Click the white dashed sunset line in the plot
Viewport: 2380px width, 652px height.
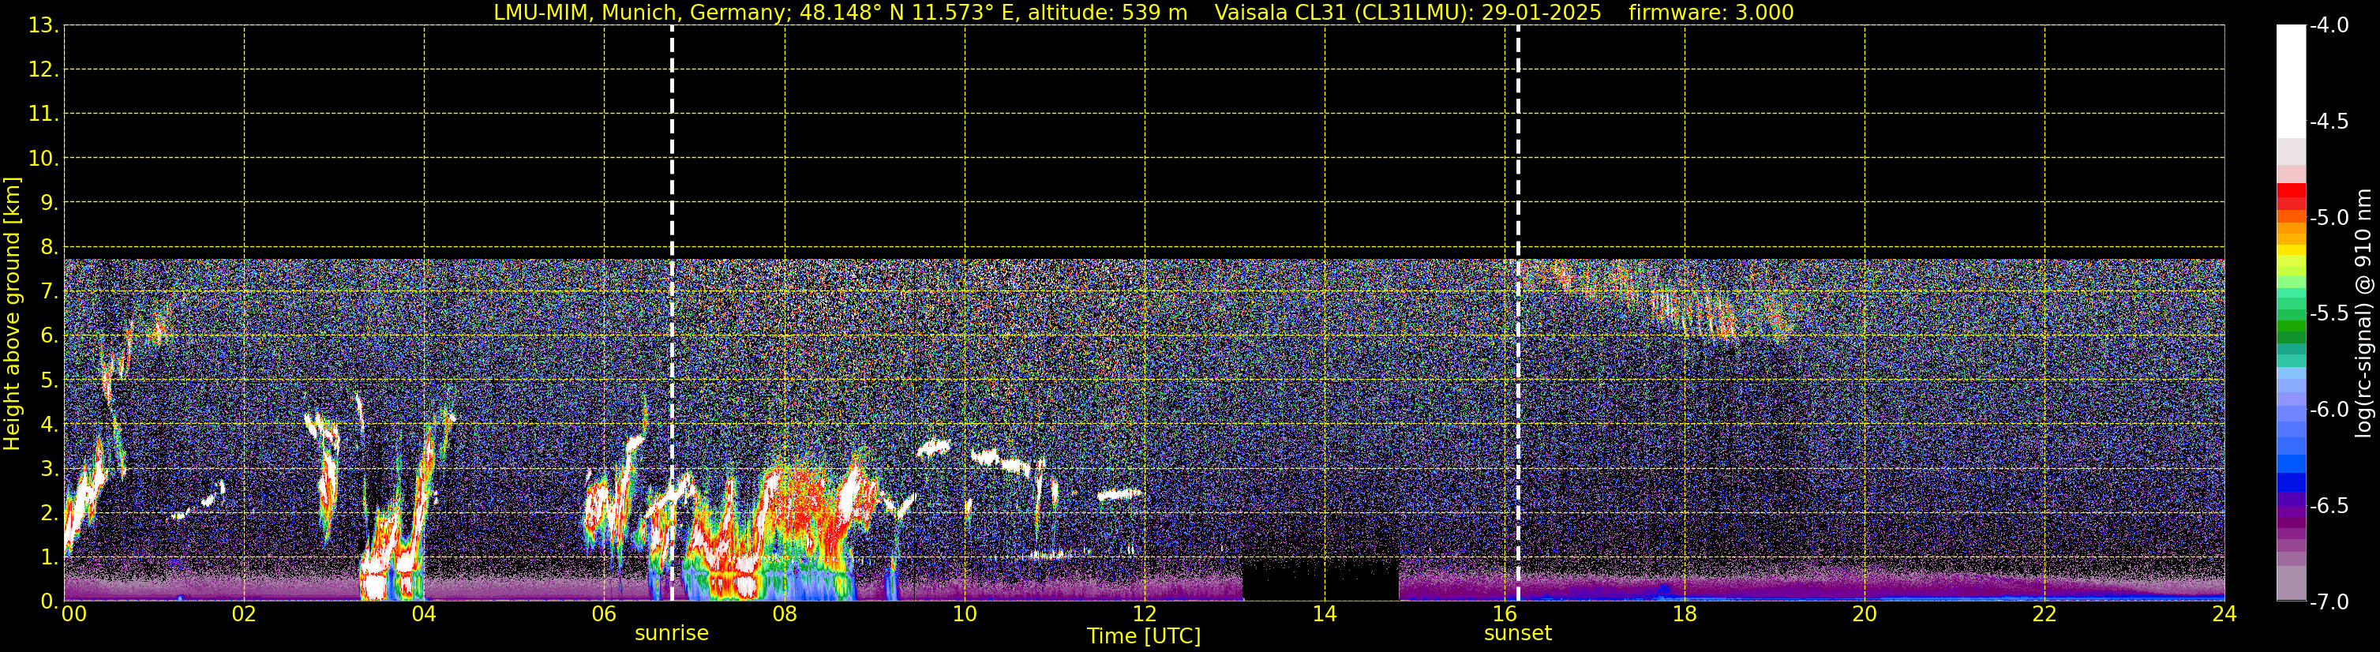pyautogui.click(x=1518, y=312)
